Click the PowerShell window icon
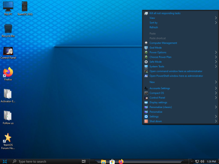 [146, 76]
